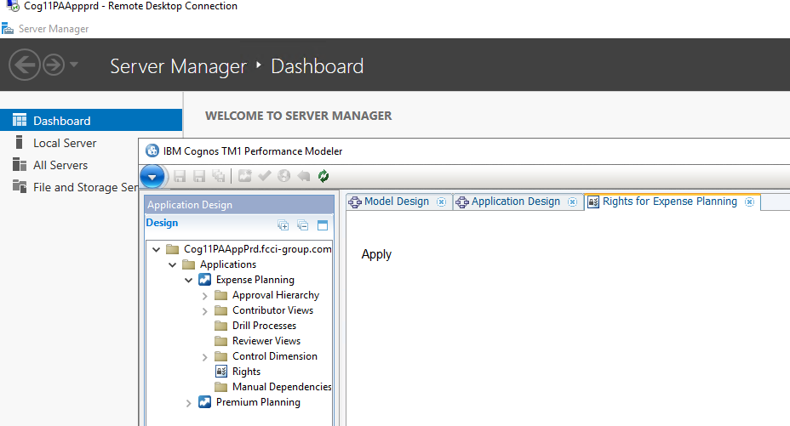
Task: Select the Rights tree item
Action: click(246, 372)
